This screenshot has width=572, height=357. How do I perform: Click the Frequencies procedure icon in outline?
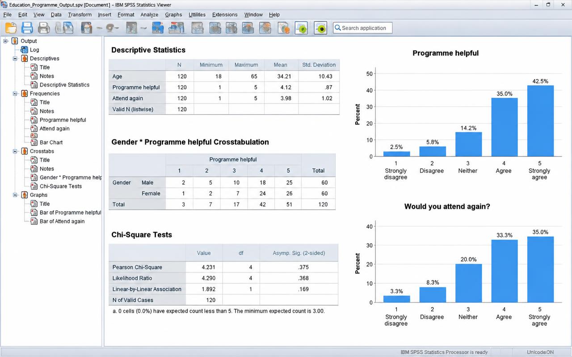click(x=25, y=94)
